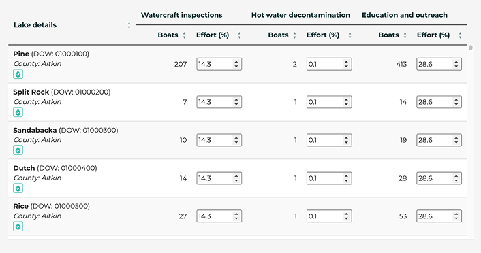Sort Education and outreach Boats column
Image resolution: width=481 pixels, height=253 pixels.
click(405, 35)
